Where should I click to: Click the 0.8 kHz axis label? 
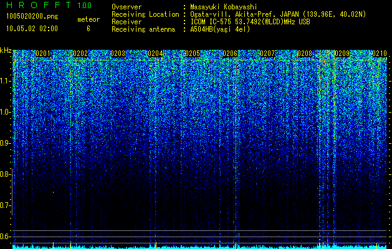coord(4,174)
